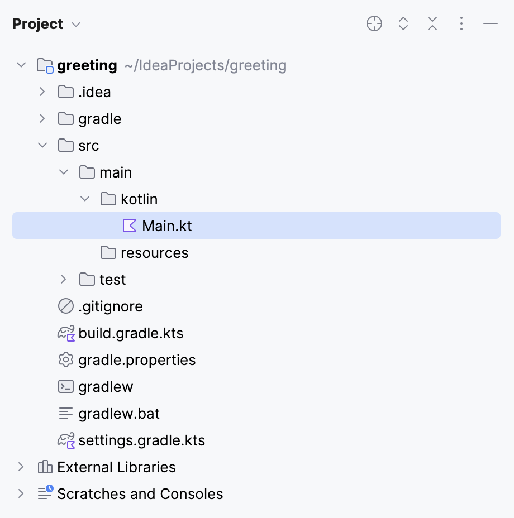Click the gear icon beside gradle.properties
Viewport: 514px width, 518px height.
[x=65, y=359]
